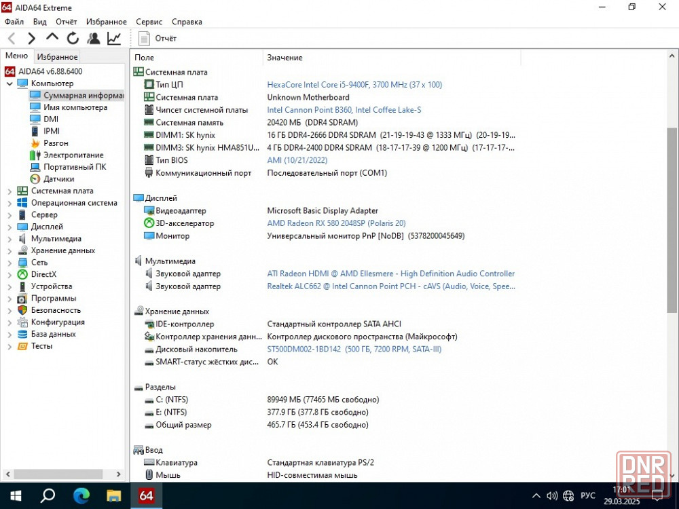Image resolution: width=679 pixels, height=509 pixels.
Task: Open the Windows Start button
Action: pos(16,496)
